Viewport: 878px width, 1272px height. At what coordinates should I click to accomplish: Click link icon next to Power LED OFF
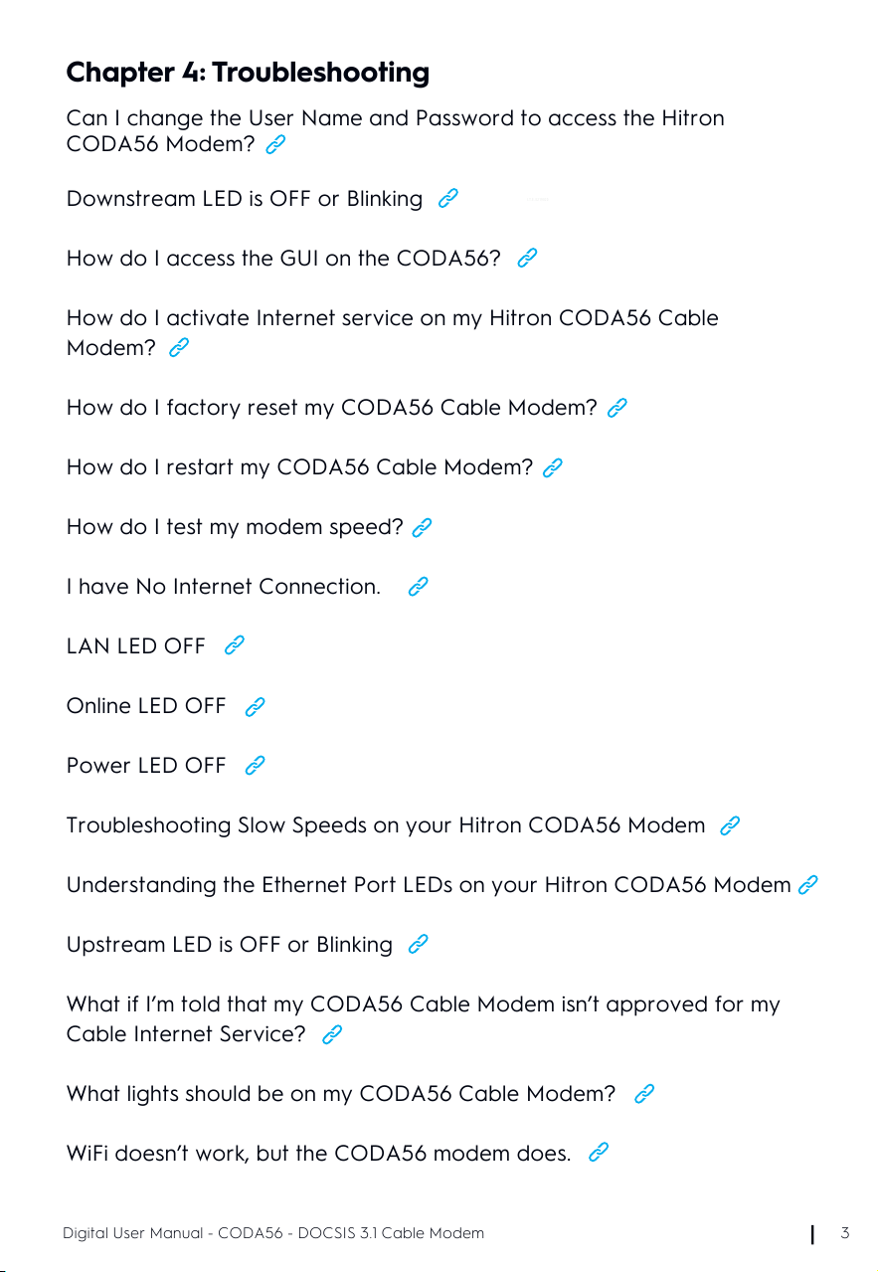coord(255,765)
